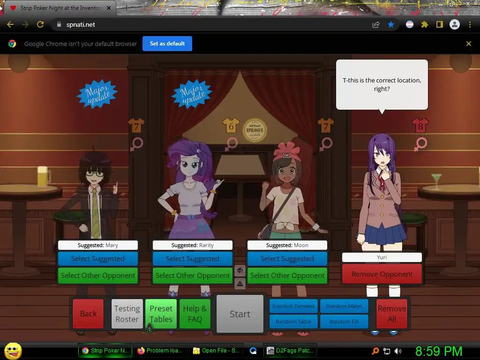Open the Chrome profile avatar
The image size is (480, 360).
[455, 24]
